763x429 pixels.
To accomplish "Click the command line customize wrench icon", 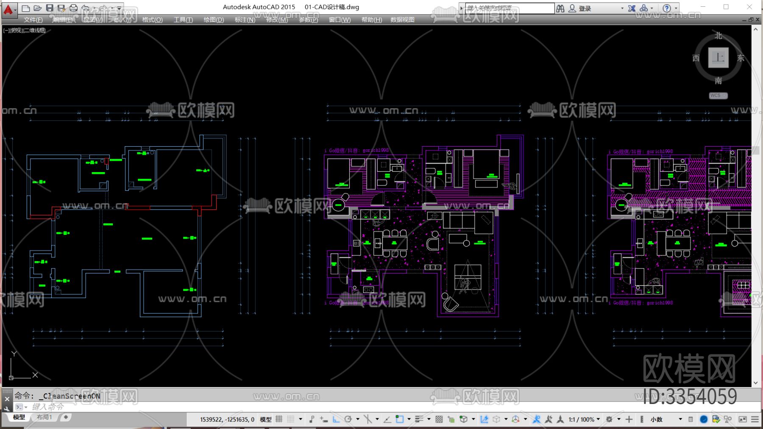I will click(7, 409).
